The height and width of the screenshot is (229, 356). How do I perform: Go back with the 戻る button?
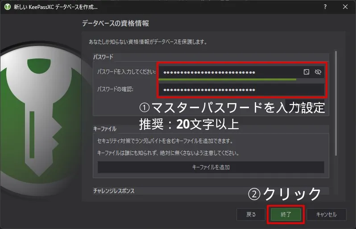pos(251,214)
